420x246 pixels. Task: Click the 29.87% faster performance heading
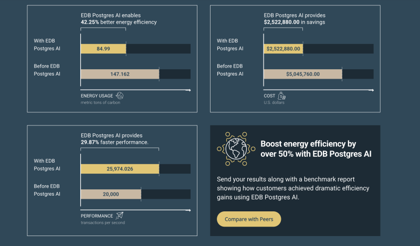point(114,142)
